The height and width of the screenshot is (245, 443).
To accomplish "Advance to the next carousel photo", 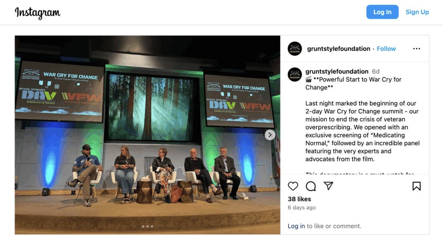I will tap(270, 135).
